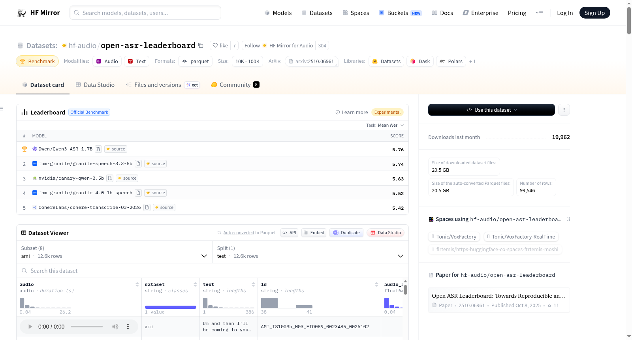Click the Text modality tag
Screen dimensions: 632x340
pyautogui.click(x=137, y=61)
